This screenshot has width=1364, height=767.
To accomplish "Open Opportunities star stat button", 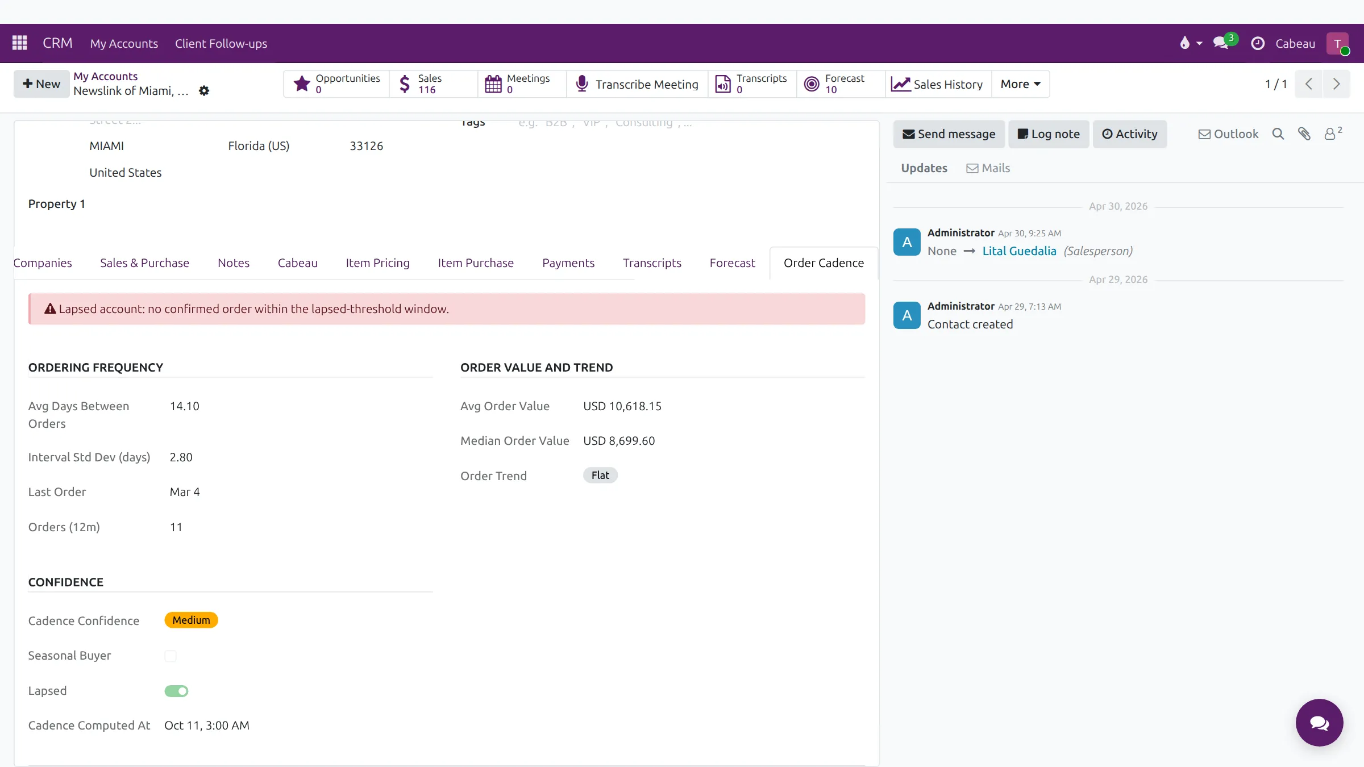I will (x=336, y=84).
